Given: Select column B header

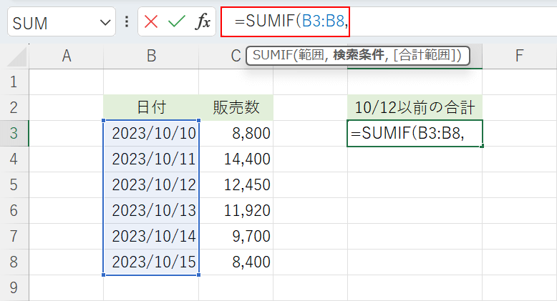Looking at the screenshot, I should [x=151, y=56].
